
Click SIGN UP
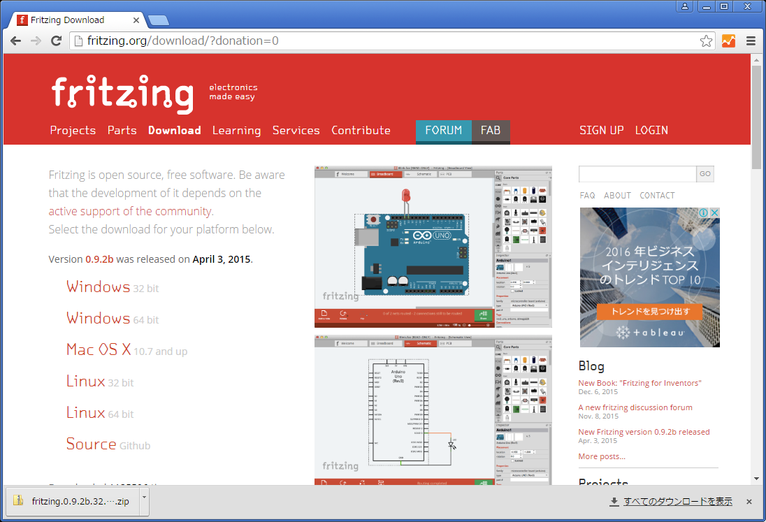click(x=601, y=131)
